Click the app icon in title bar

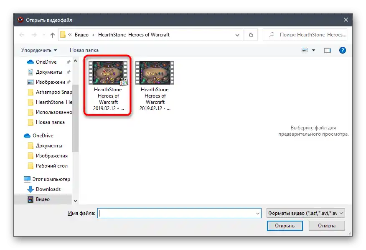coord(20,20)
